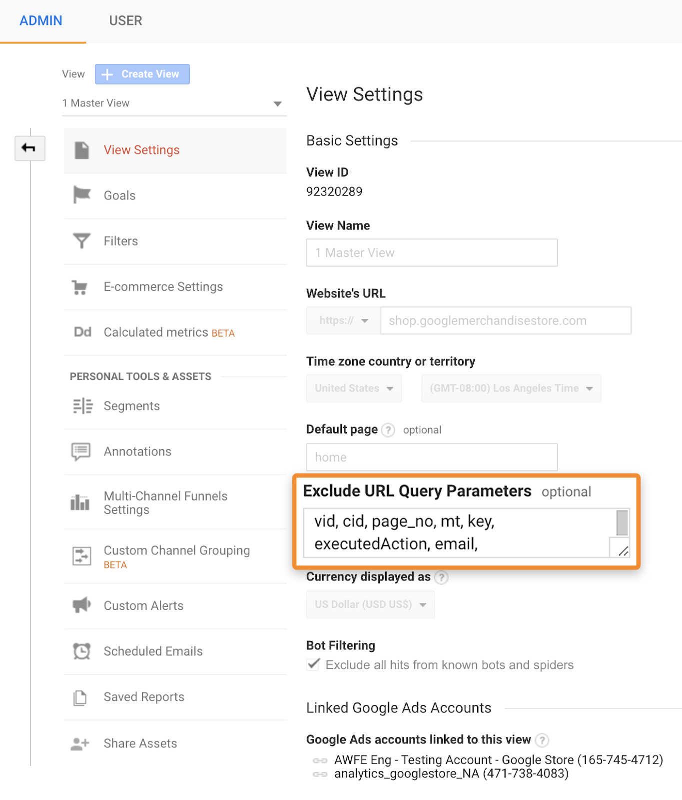Open the Saved Reports link

click(144, 697)
